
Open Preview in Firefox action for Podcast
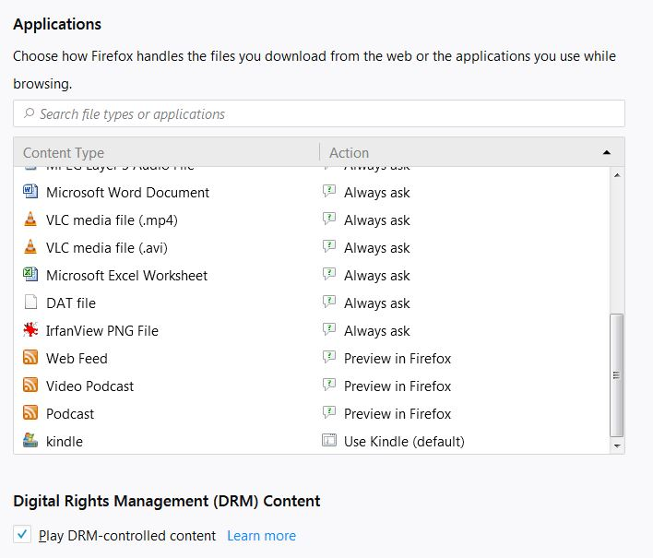coord(397,413)
